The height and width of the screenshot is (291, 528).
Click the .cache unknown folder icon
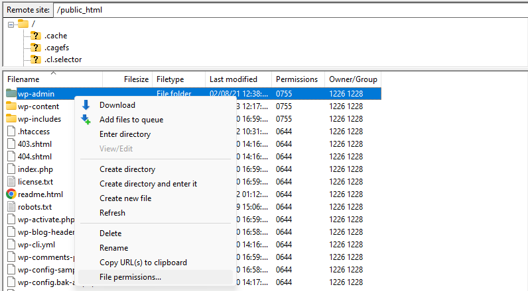click(36, 36)
